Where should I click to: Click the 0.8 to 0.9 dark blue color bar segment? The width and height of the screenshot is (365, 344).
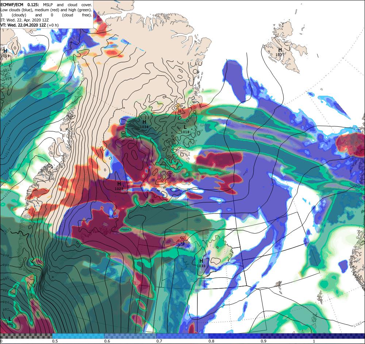[x=235, y=336]
